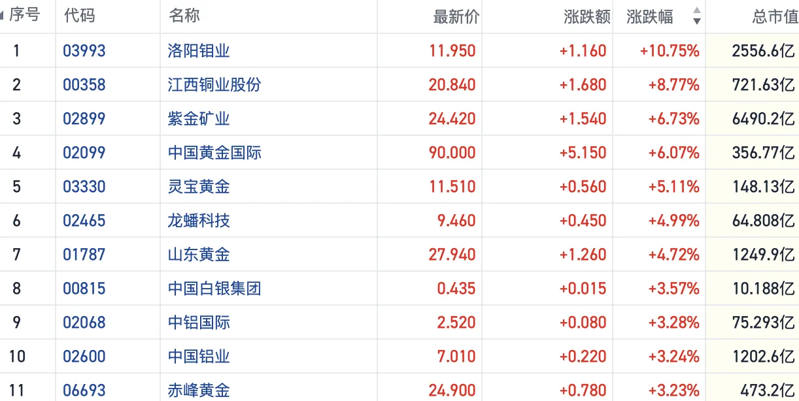This screenshot has height=401, width=799.
Task: Open the 紫金矿业 stock link
Action: [199, 119]
